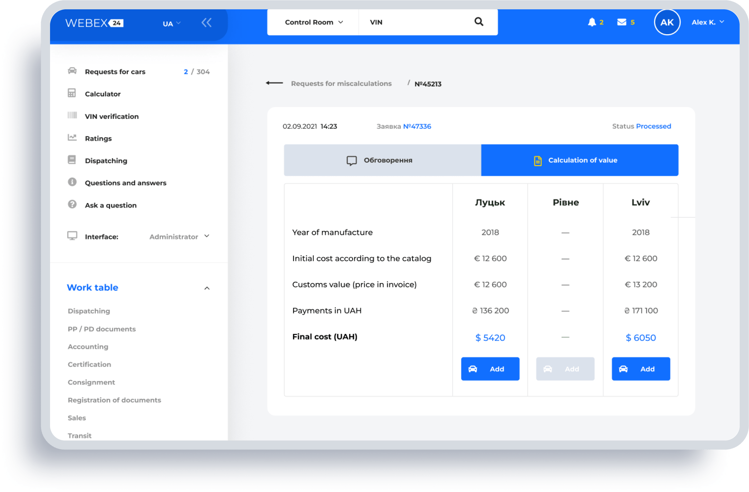Open the Alex K. account menu

pyautogui.click(x=708, y=22)
